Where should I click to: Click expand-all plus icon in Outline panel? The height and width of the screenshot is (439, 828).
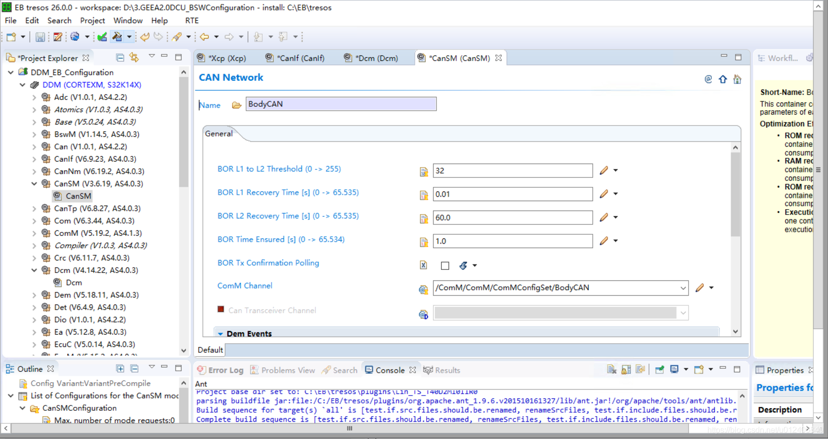tap(120, 368)
